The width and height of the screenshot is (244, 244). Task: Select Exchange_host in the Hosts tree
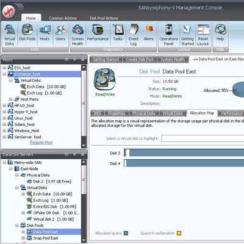coord(27,74)
